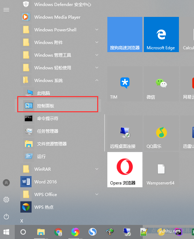The width and height of the screenshot is (194, 239).
Task: Open Cortana circle on taskbar
Action: point(23,232)
